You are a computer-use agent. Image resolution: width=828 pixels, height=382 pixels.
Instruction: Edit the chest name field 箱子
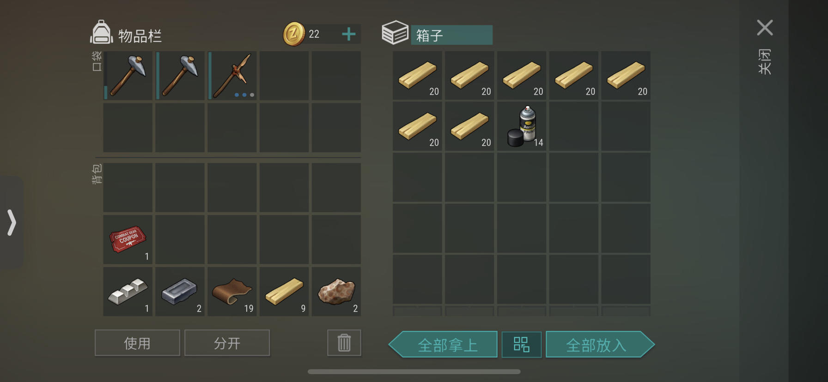point(451,35)
